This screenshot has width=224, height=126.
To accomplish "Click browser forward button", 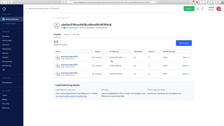I will coord(6,2).
